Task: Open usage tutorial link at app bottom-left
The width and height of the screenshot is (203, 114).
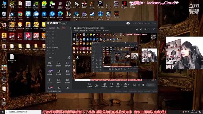Action: point(55,91)
